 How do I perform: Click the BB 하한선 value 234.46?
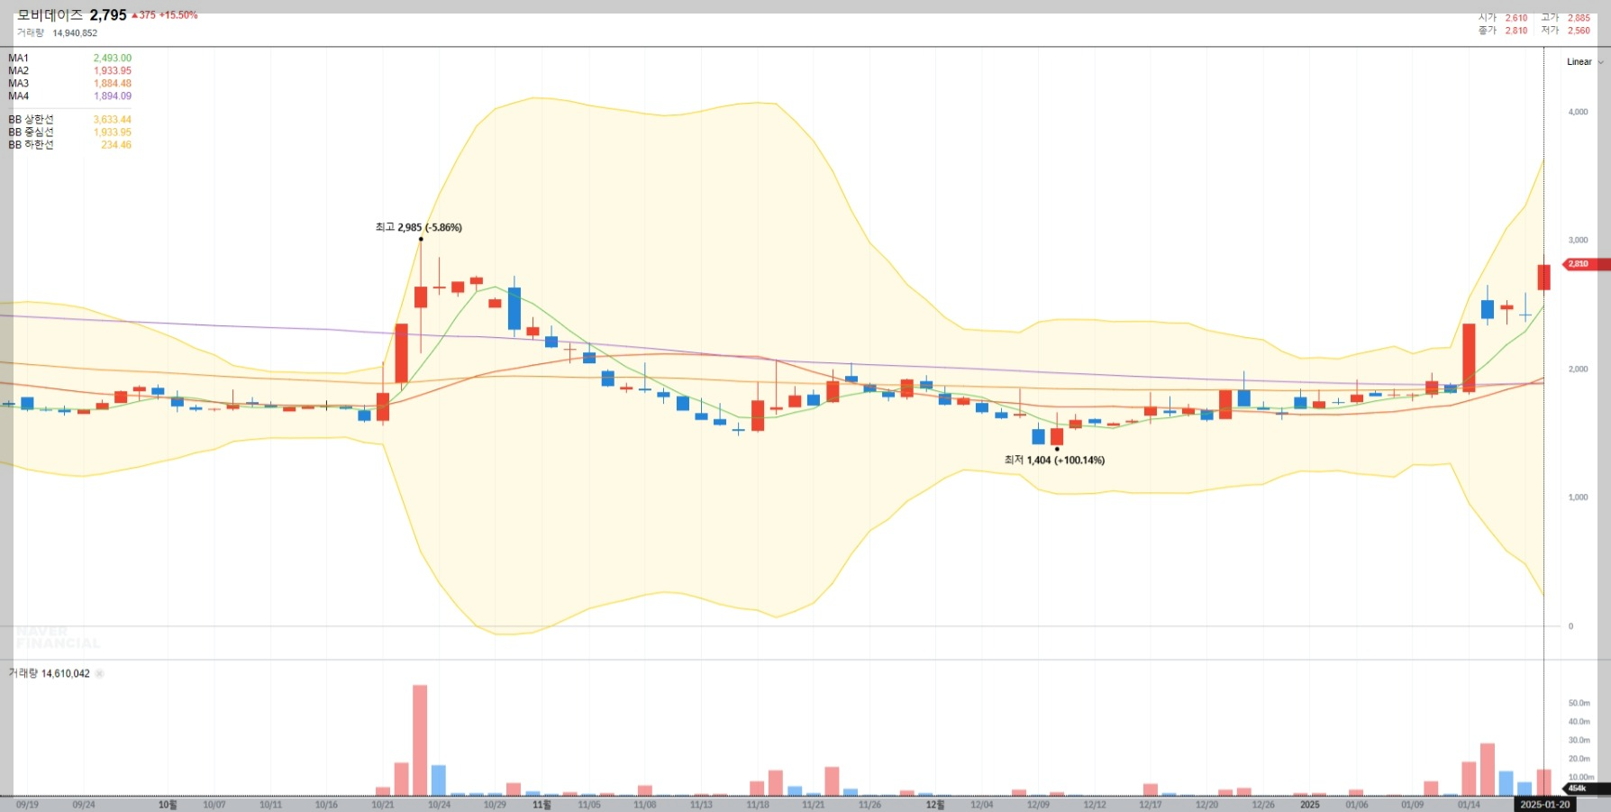coord(116,144)
